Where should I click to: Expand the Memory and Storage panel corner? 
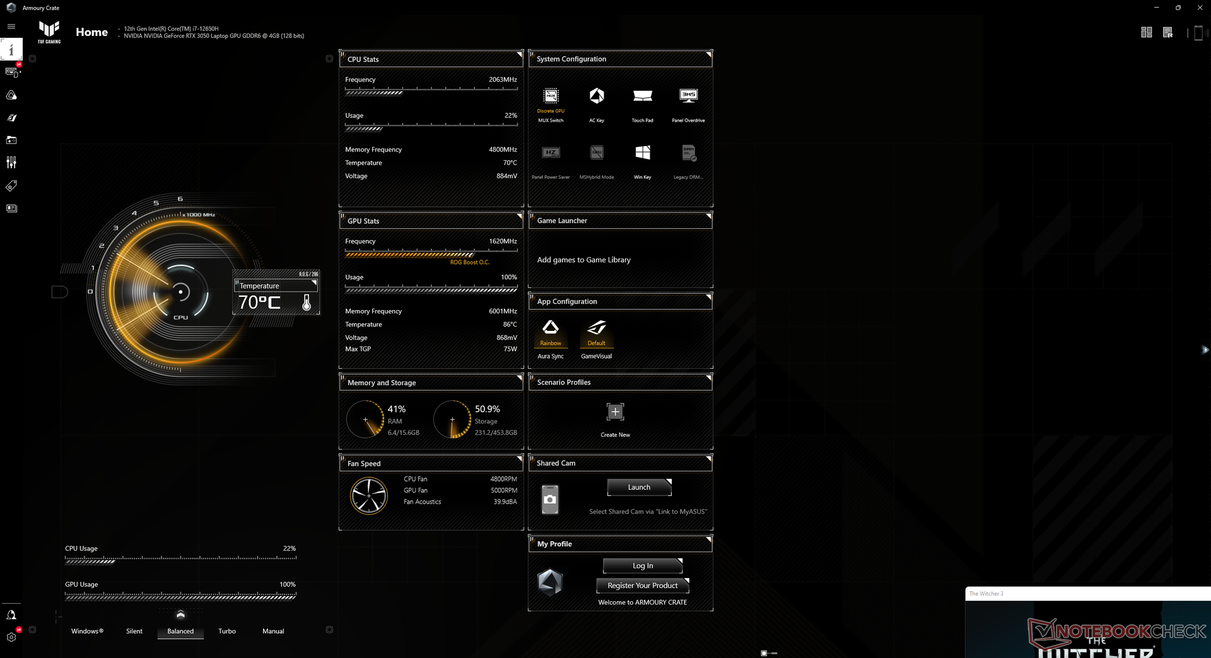[x=519, y=378]
